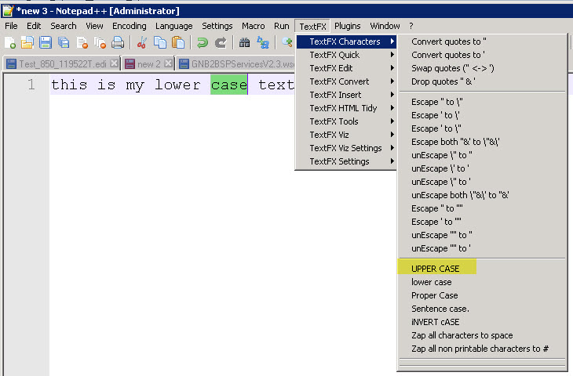Click the word "lower" in line 1
573x376 pixels.
(177, 85)
